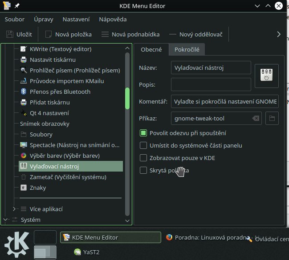The image size is (289, 260).
Task: Click the Qt 4 nastavení icon
Action: [x=24, y=113]
